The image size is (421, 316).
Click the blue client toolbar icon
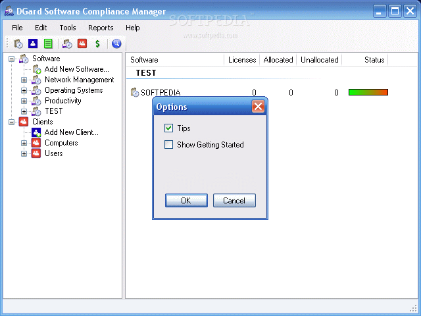(33, 43)
